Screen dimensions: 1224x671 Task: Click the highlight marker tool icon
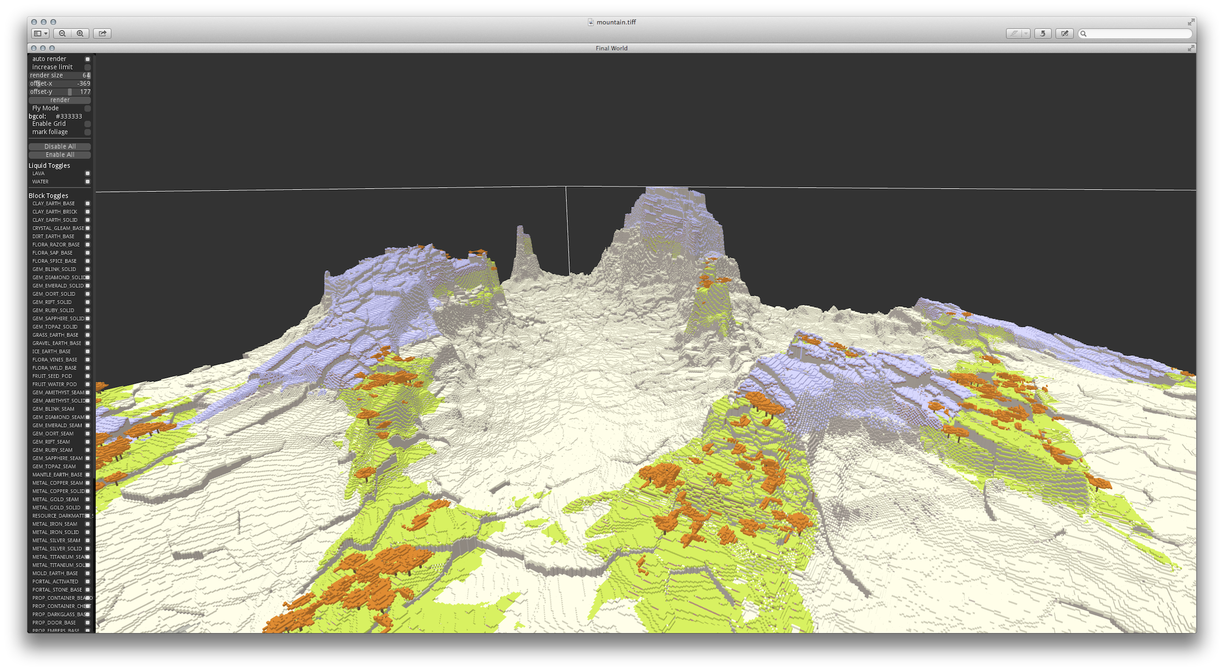[1013, 34]
